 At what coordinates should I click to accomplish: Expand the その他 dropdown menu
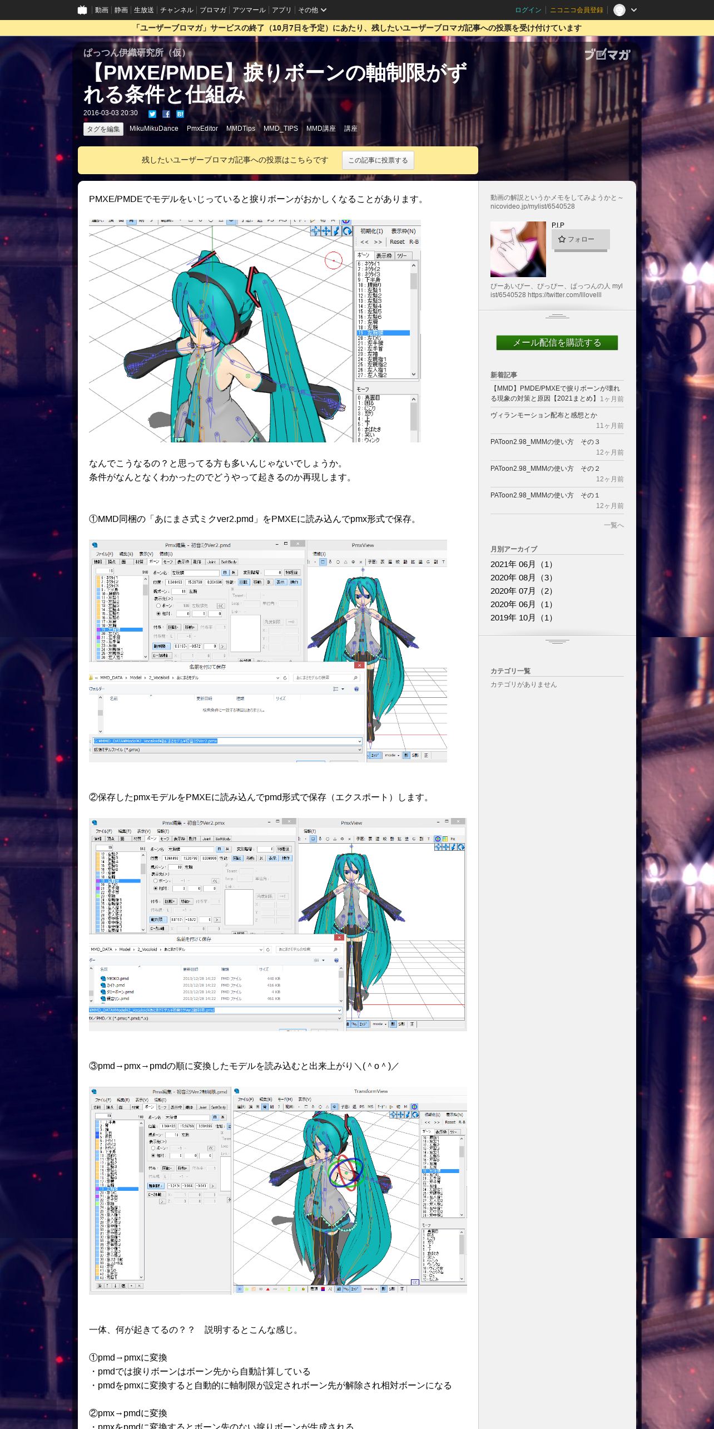tap(312, 10)
